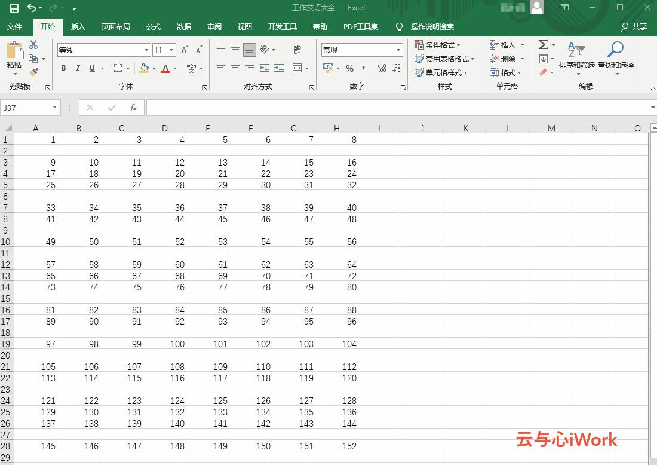657x465 pixels.
Task: Open the 条件格式 dropdown menu
Action: pyautogui.click(x=438, y=45)
